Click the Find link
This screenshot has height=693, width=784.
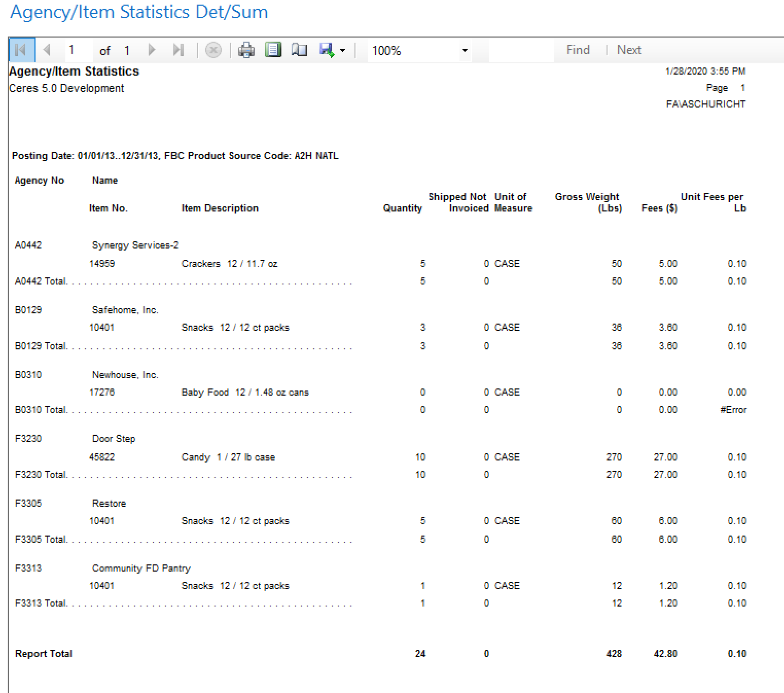(578, 50)
